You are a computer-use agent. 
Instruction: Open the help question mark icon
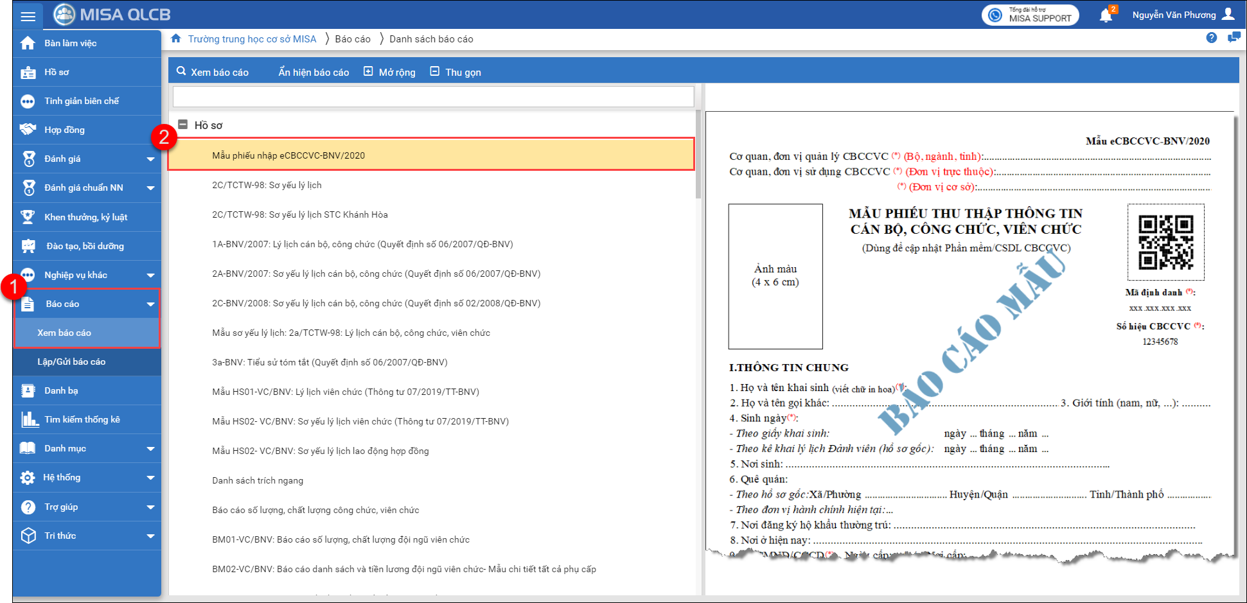click(x=1211, y=38)
